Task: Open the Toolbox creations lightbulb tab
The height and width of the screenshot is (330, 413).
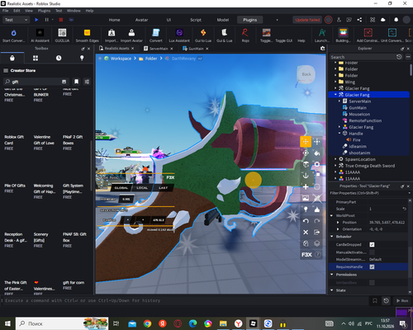Action: click(82, 58)
